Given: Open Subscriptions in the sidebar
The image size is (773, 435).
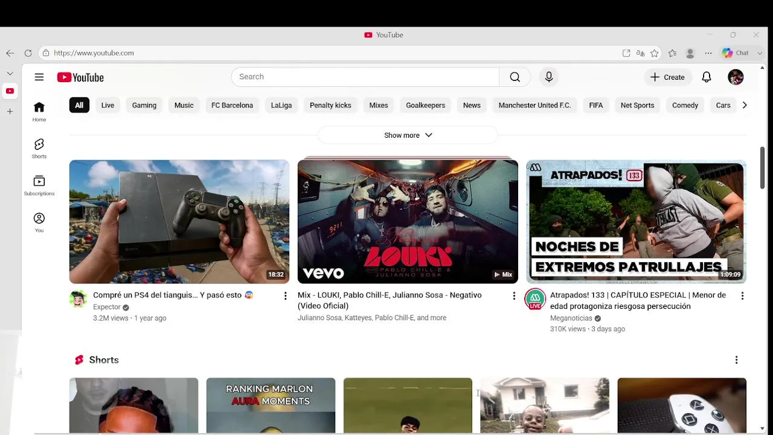Looking at the screenshot, I should coord(39,185).
